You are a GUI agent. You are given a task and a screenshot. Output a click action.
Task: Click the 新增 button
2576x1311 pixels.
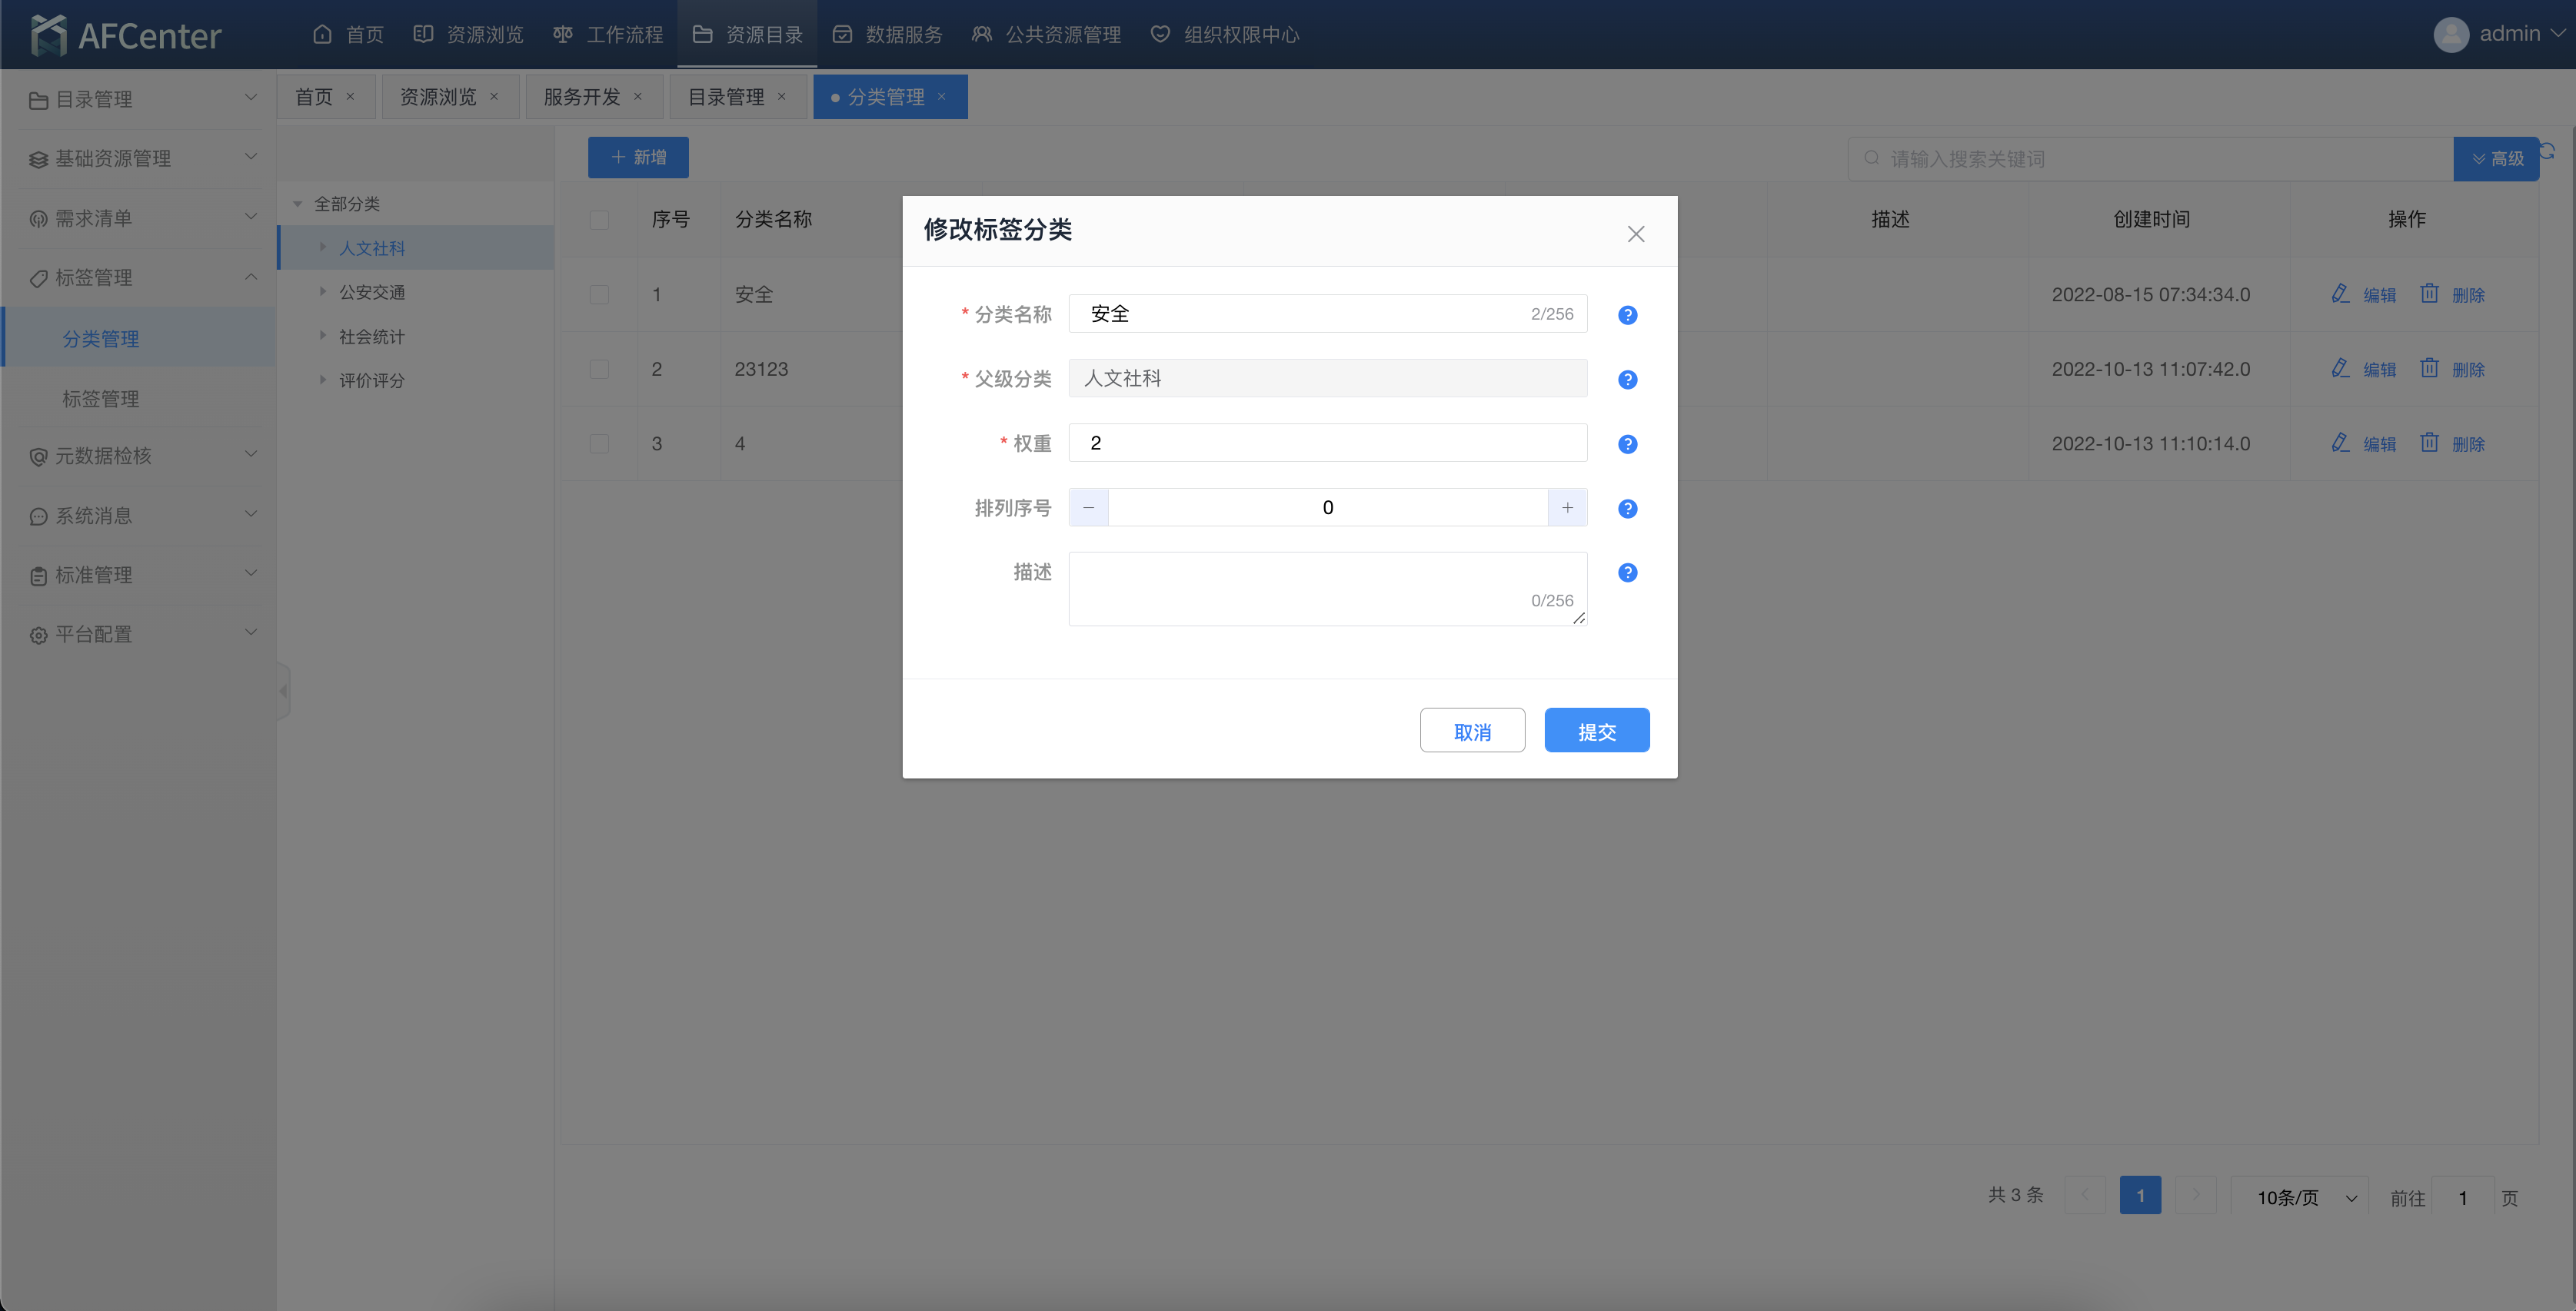(638, 157)
